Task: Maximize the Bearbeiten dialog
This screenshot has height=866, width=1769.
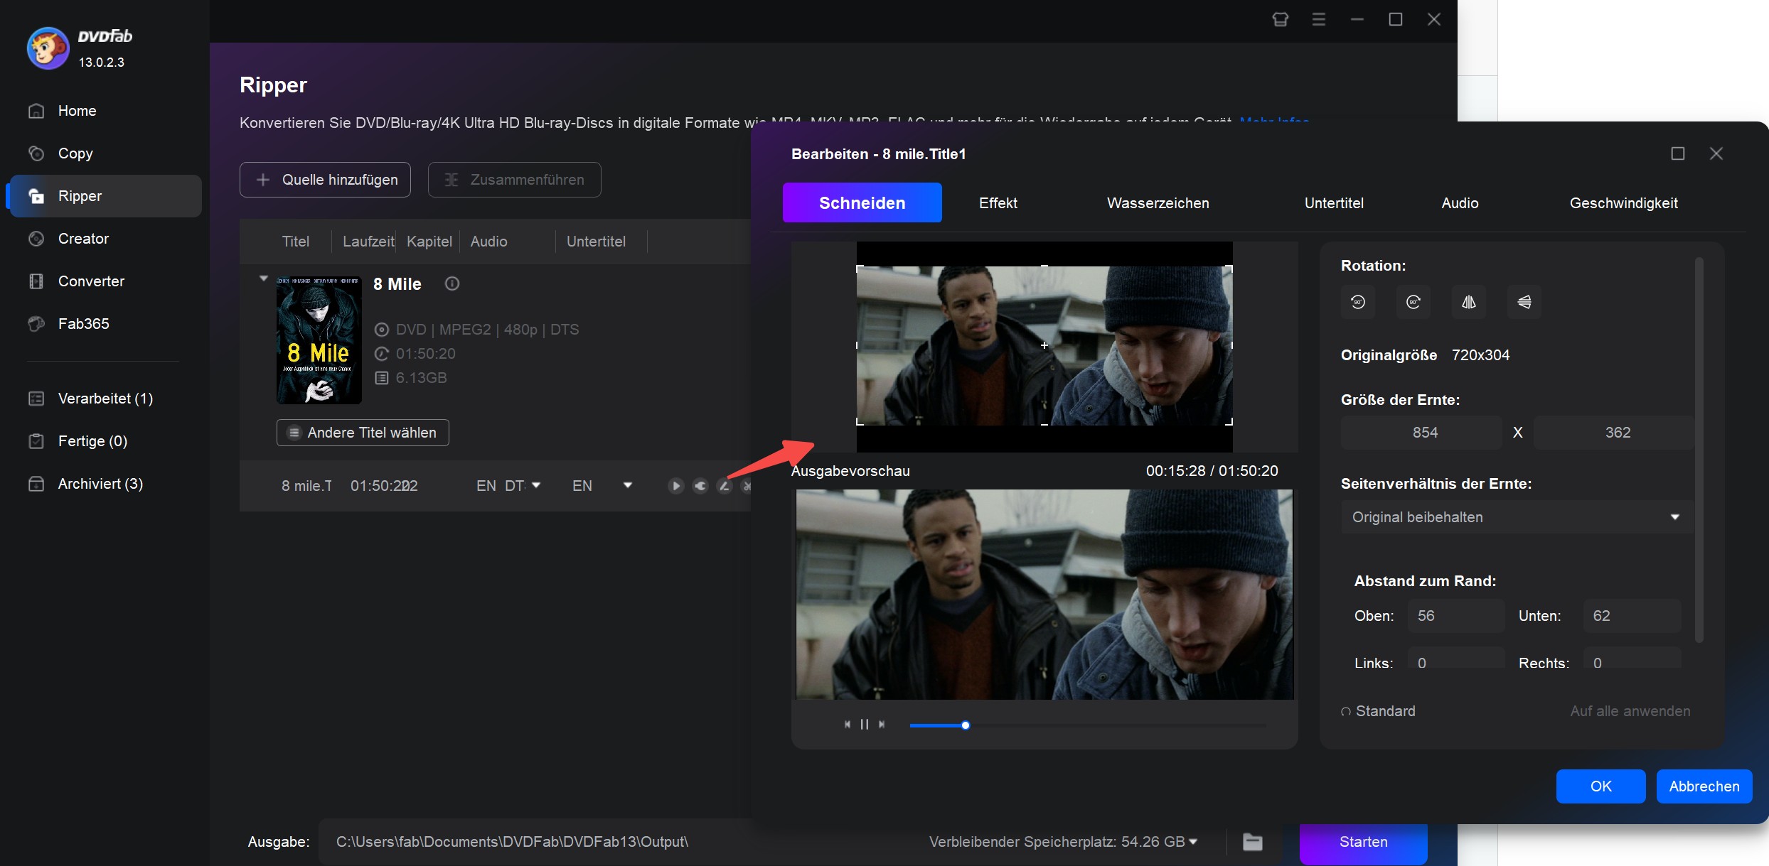Action: [x=1678, y=153]
